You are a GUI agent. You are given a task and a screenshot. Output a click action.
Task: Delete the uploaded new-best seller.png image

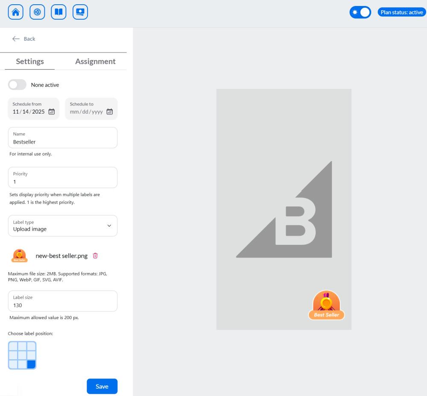[x=95, y=256]
